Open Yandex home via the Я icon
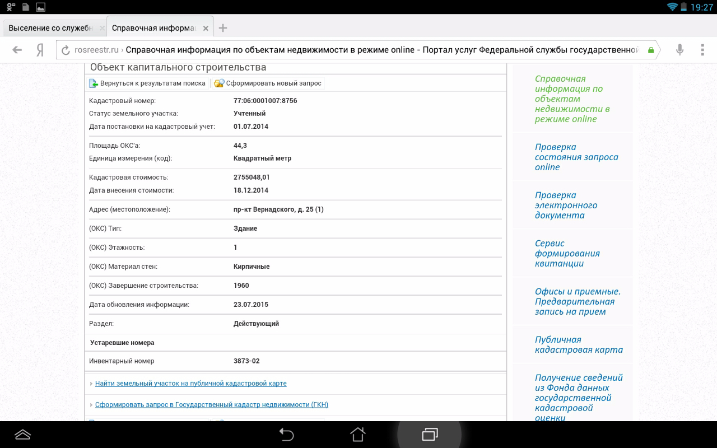The image size is (717, 448). click(40, 50)
